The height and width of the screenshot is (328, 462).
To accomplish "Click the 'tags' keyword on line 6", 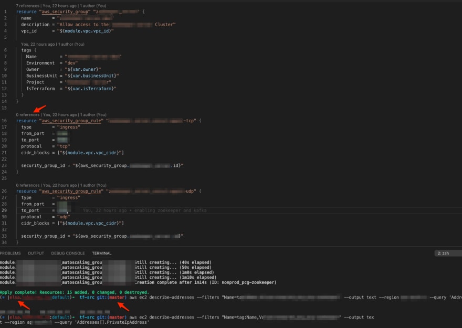I will click(x=26, y=50).
